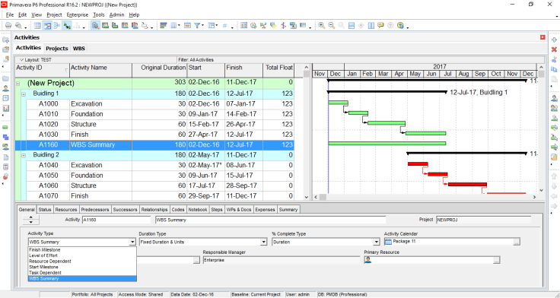Open the Admin menu
Viewport: 560px width, 298px height.
coord(116,15)
